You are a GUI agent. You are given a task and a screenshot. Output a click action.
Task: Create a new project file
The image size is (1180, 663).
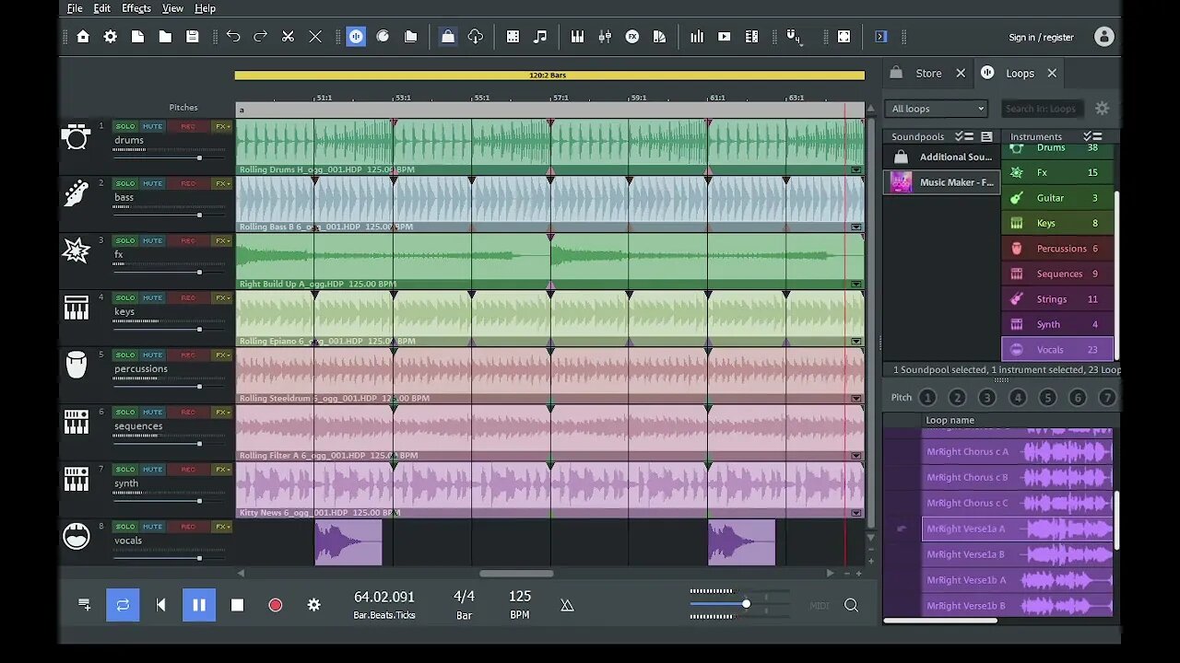tap(137, 37)
